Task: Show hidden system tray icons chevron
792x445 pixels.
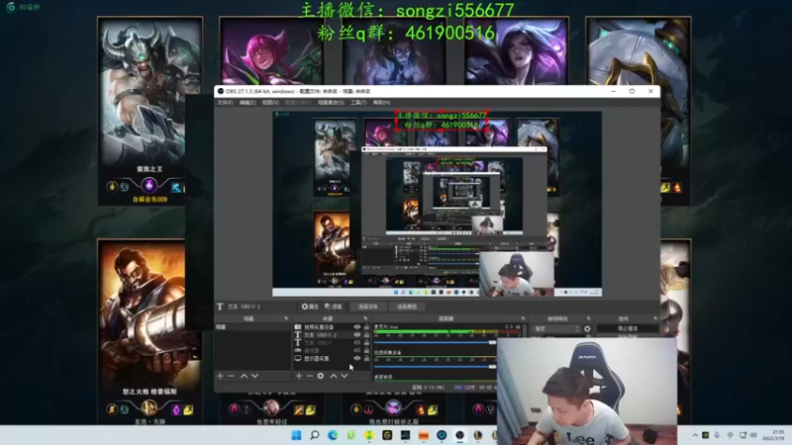Action: click(x=695, y=435)
